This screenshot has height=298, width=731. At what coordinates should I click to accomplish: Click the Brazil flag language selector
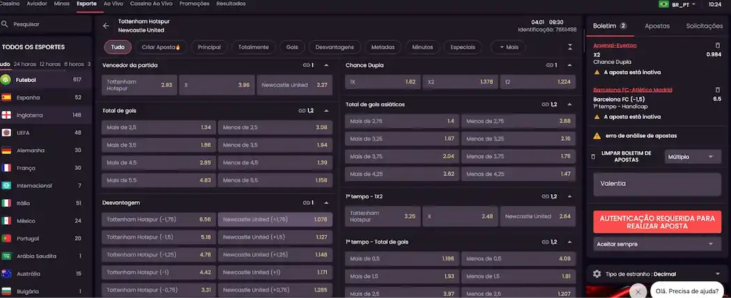663,4
